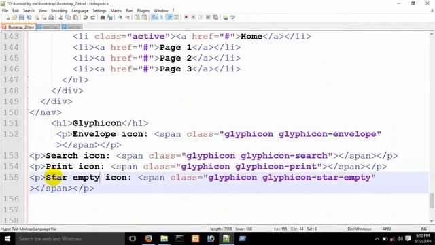Click the Redo toolbar icon
435x245 pixels.
(92, 18)
